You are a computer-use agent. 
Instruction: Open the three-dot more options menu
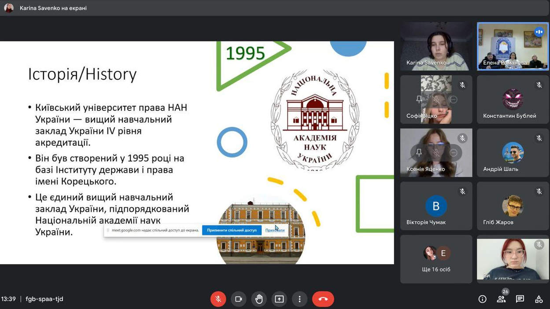coord(299,299)
